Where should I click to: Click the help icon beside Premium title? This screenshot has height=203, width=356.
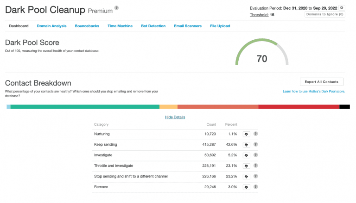(x=116, y=8)
